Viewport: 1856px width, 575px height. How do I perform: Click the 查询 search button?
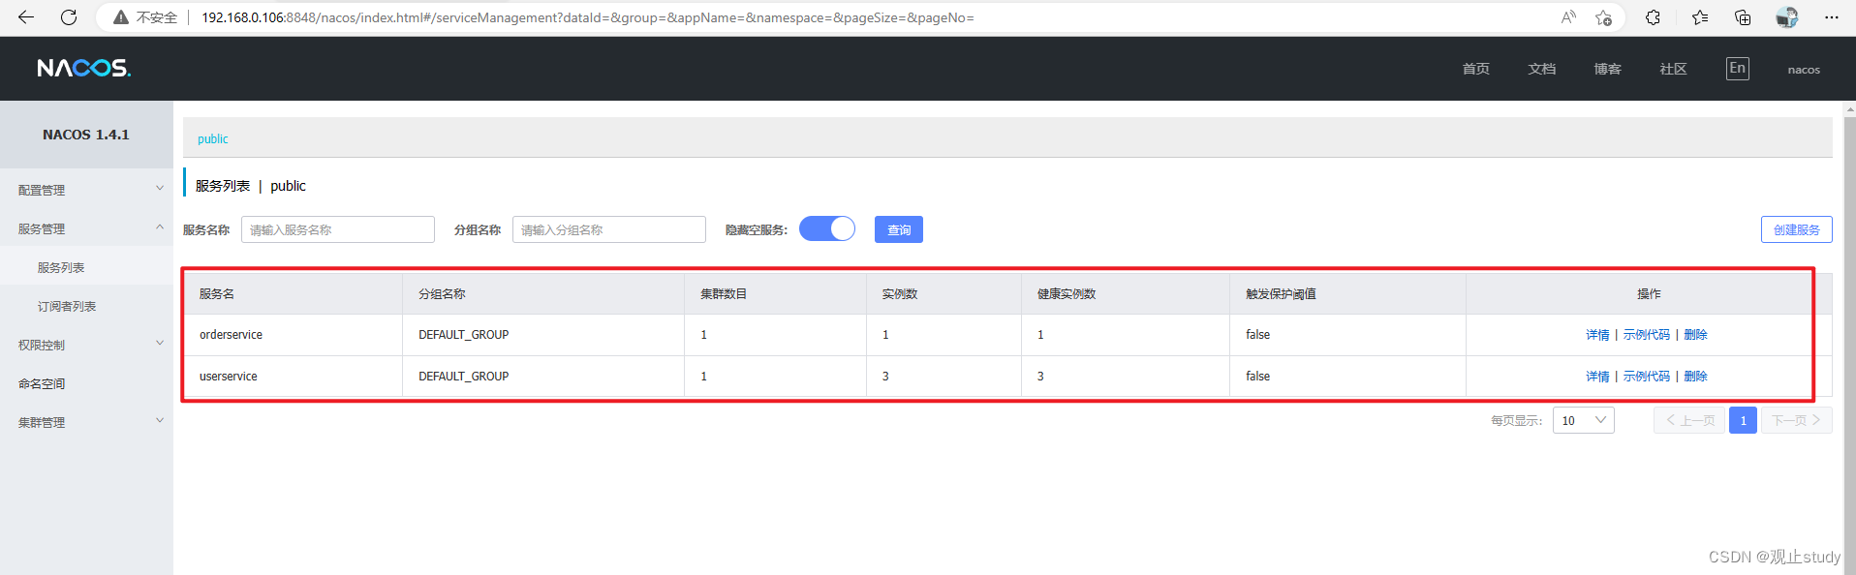pos(899,229)
